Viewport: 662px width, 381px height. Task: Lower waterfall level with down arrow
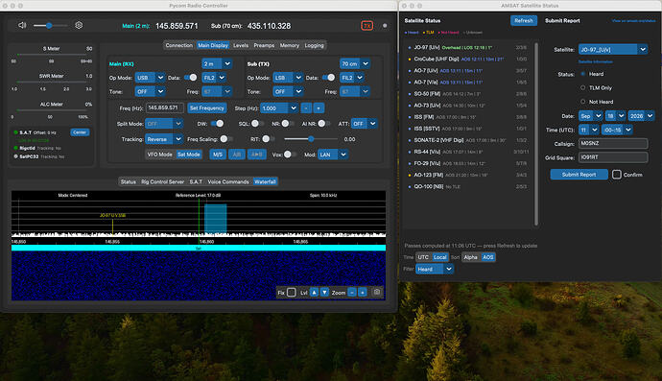coord(324,293)
